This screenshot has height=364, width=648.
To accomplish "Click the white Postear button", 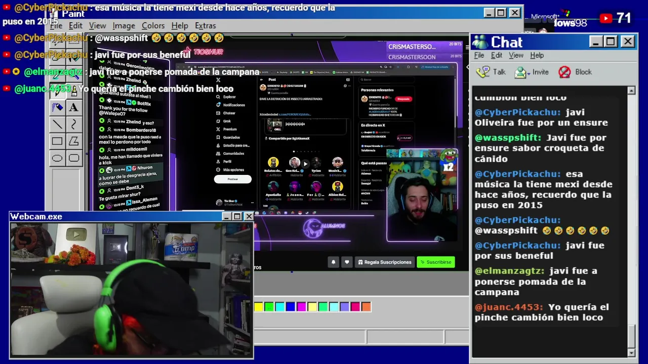I will [232, 179].
